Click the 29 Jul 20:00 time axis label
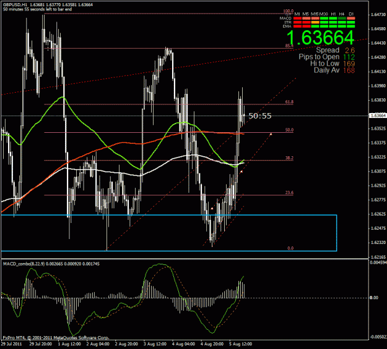Viewport: 387px width, 349px height. click(x=41, y=344)
